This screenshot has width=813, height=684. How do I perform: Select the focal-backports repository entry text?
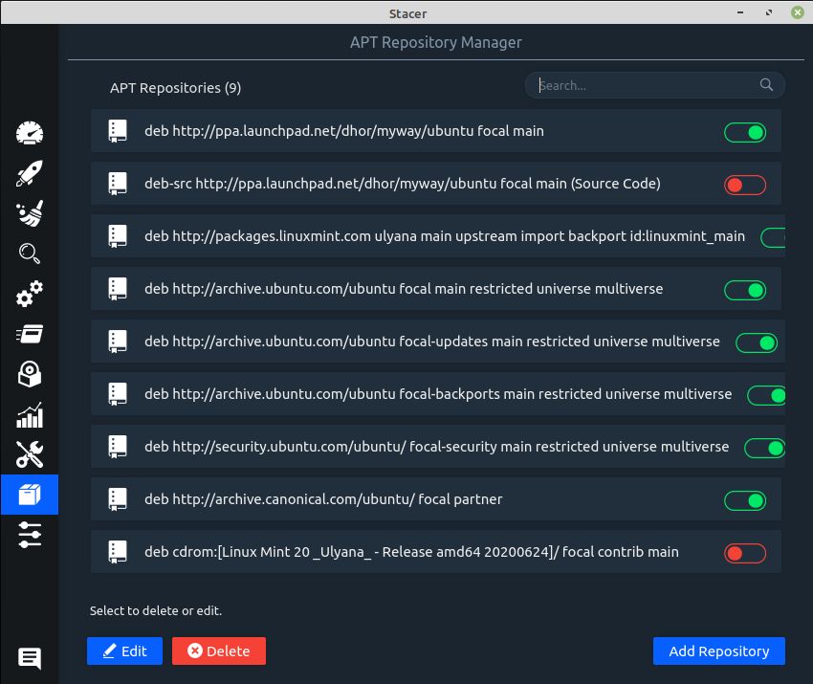pyautogui.click(x=438, y=394)
